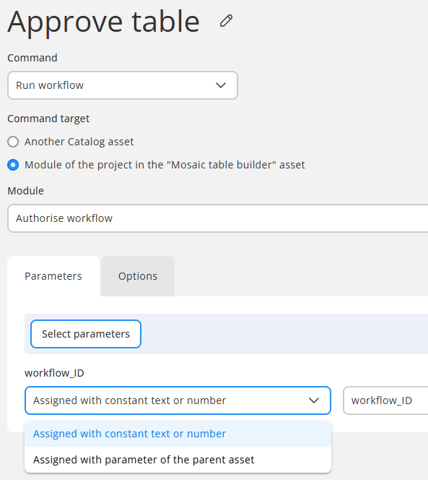
Task: Click the workflow_ID parameter label
Action: (x=54, y=373)
